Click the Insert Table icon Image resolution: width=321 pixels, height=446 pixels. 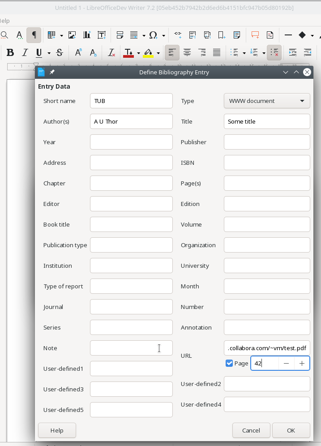pos(51,35)
